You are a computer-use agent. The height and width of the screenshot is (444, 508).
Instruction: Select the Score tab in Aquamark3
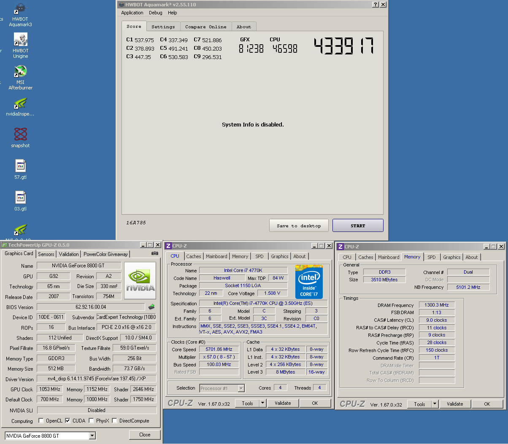pyautogui.click(x=134, y=26)
